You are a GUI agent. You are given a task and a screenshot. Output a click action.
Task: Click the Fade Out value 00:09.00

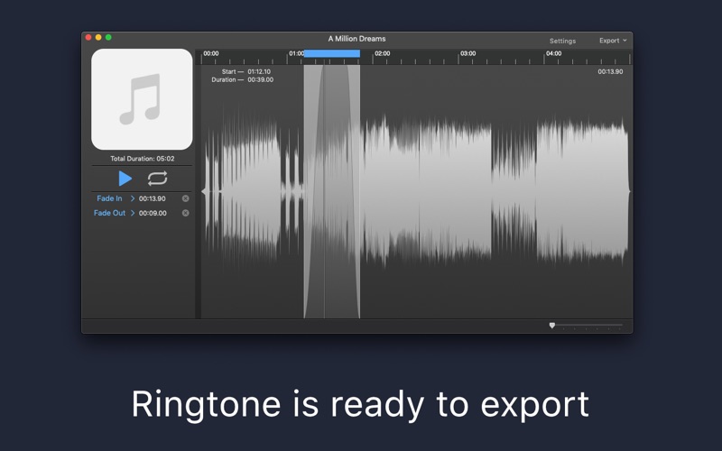pos(153,213)
